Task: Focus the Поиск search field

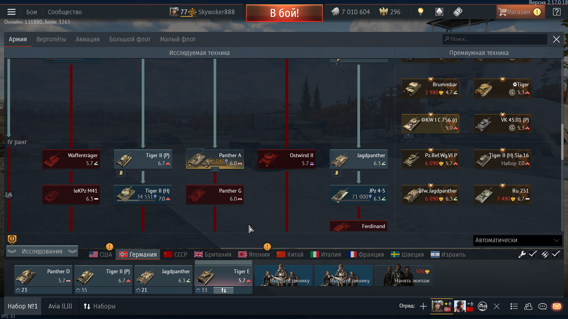Action: click(x=495, y=39)
